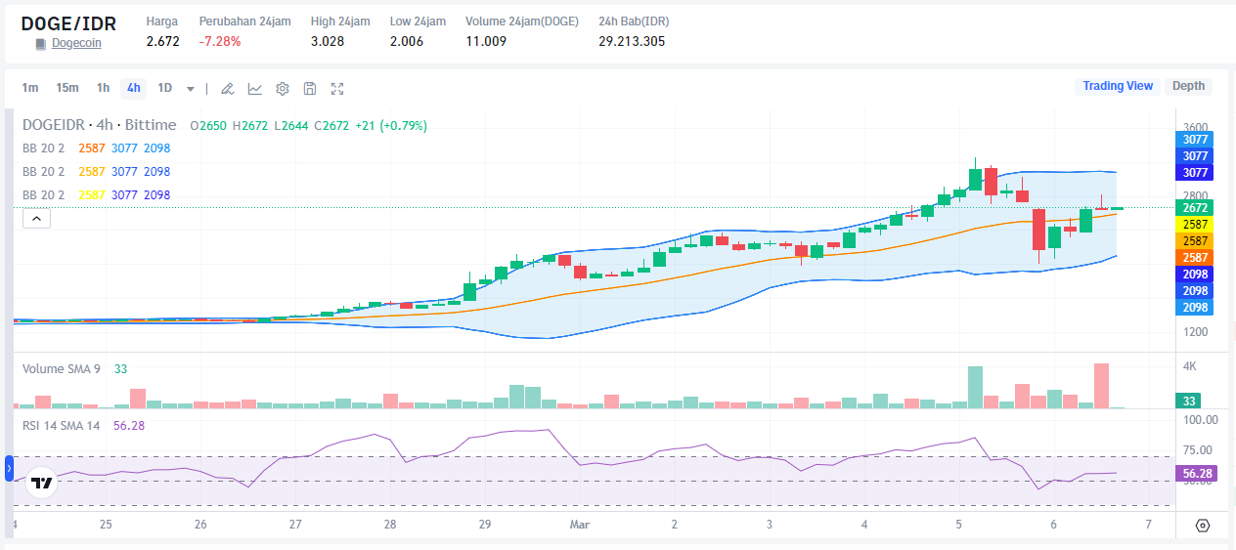Open the bottom-right chart settings hexagon icon
Viewport: 1236px width, 550px height.
[1203, 526]
